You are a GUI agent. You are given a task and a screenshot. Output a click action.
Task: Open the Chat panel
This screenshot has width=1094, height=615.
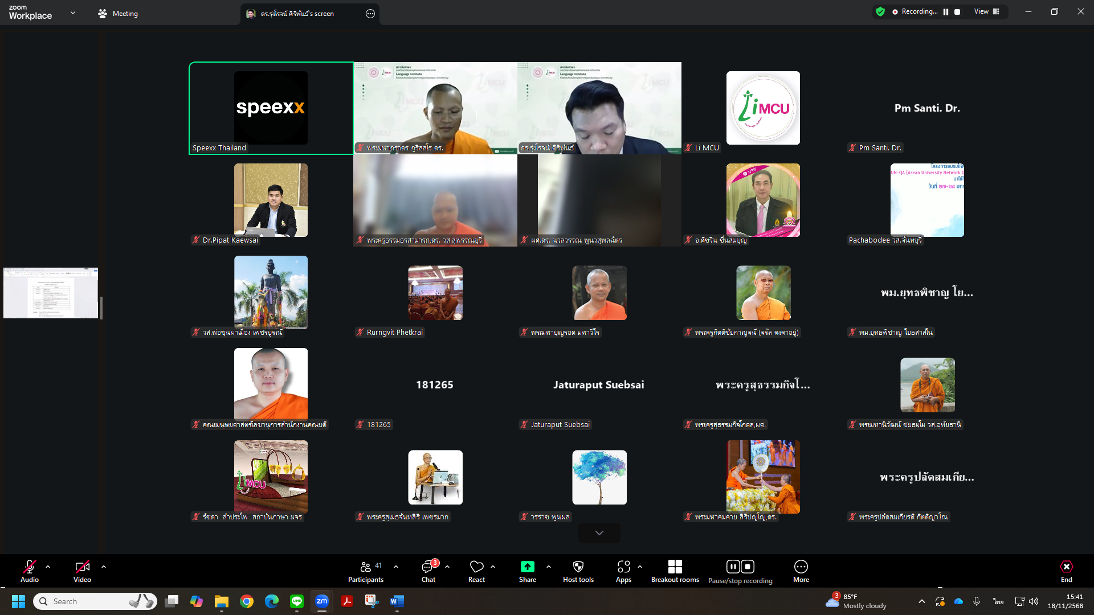pyautogui.click(x=428, y=571)
